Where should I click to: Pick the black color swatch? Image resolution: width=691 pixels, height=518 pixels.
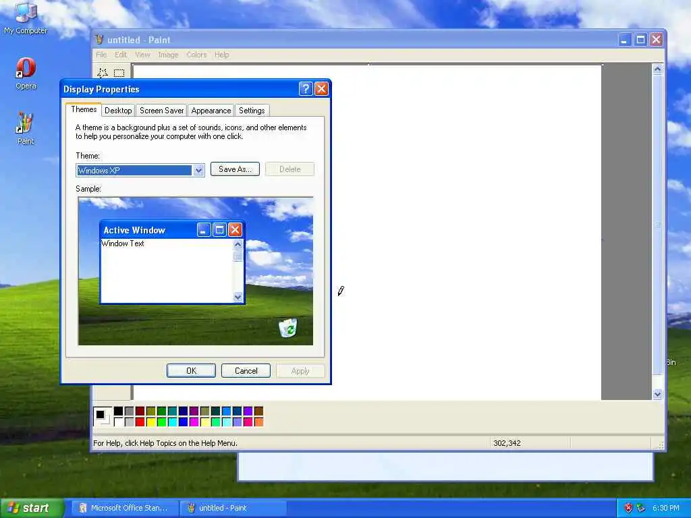[118, 411]
